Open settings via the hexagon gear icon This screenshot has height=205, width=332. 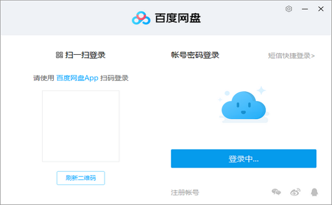point(289,9)
